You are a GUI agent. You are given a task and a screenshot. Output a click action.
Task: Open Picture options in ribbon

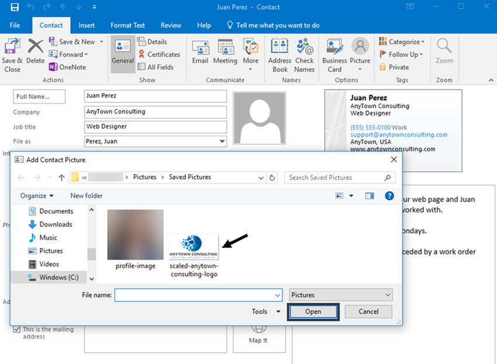pyautogui.click(x=360, y=54)
